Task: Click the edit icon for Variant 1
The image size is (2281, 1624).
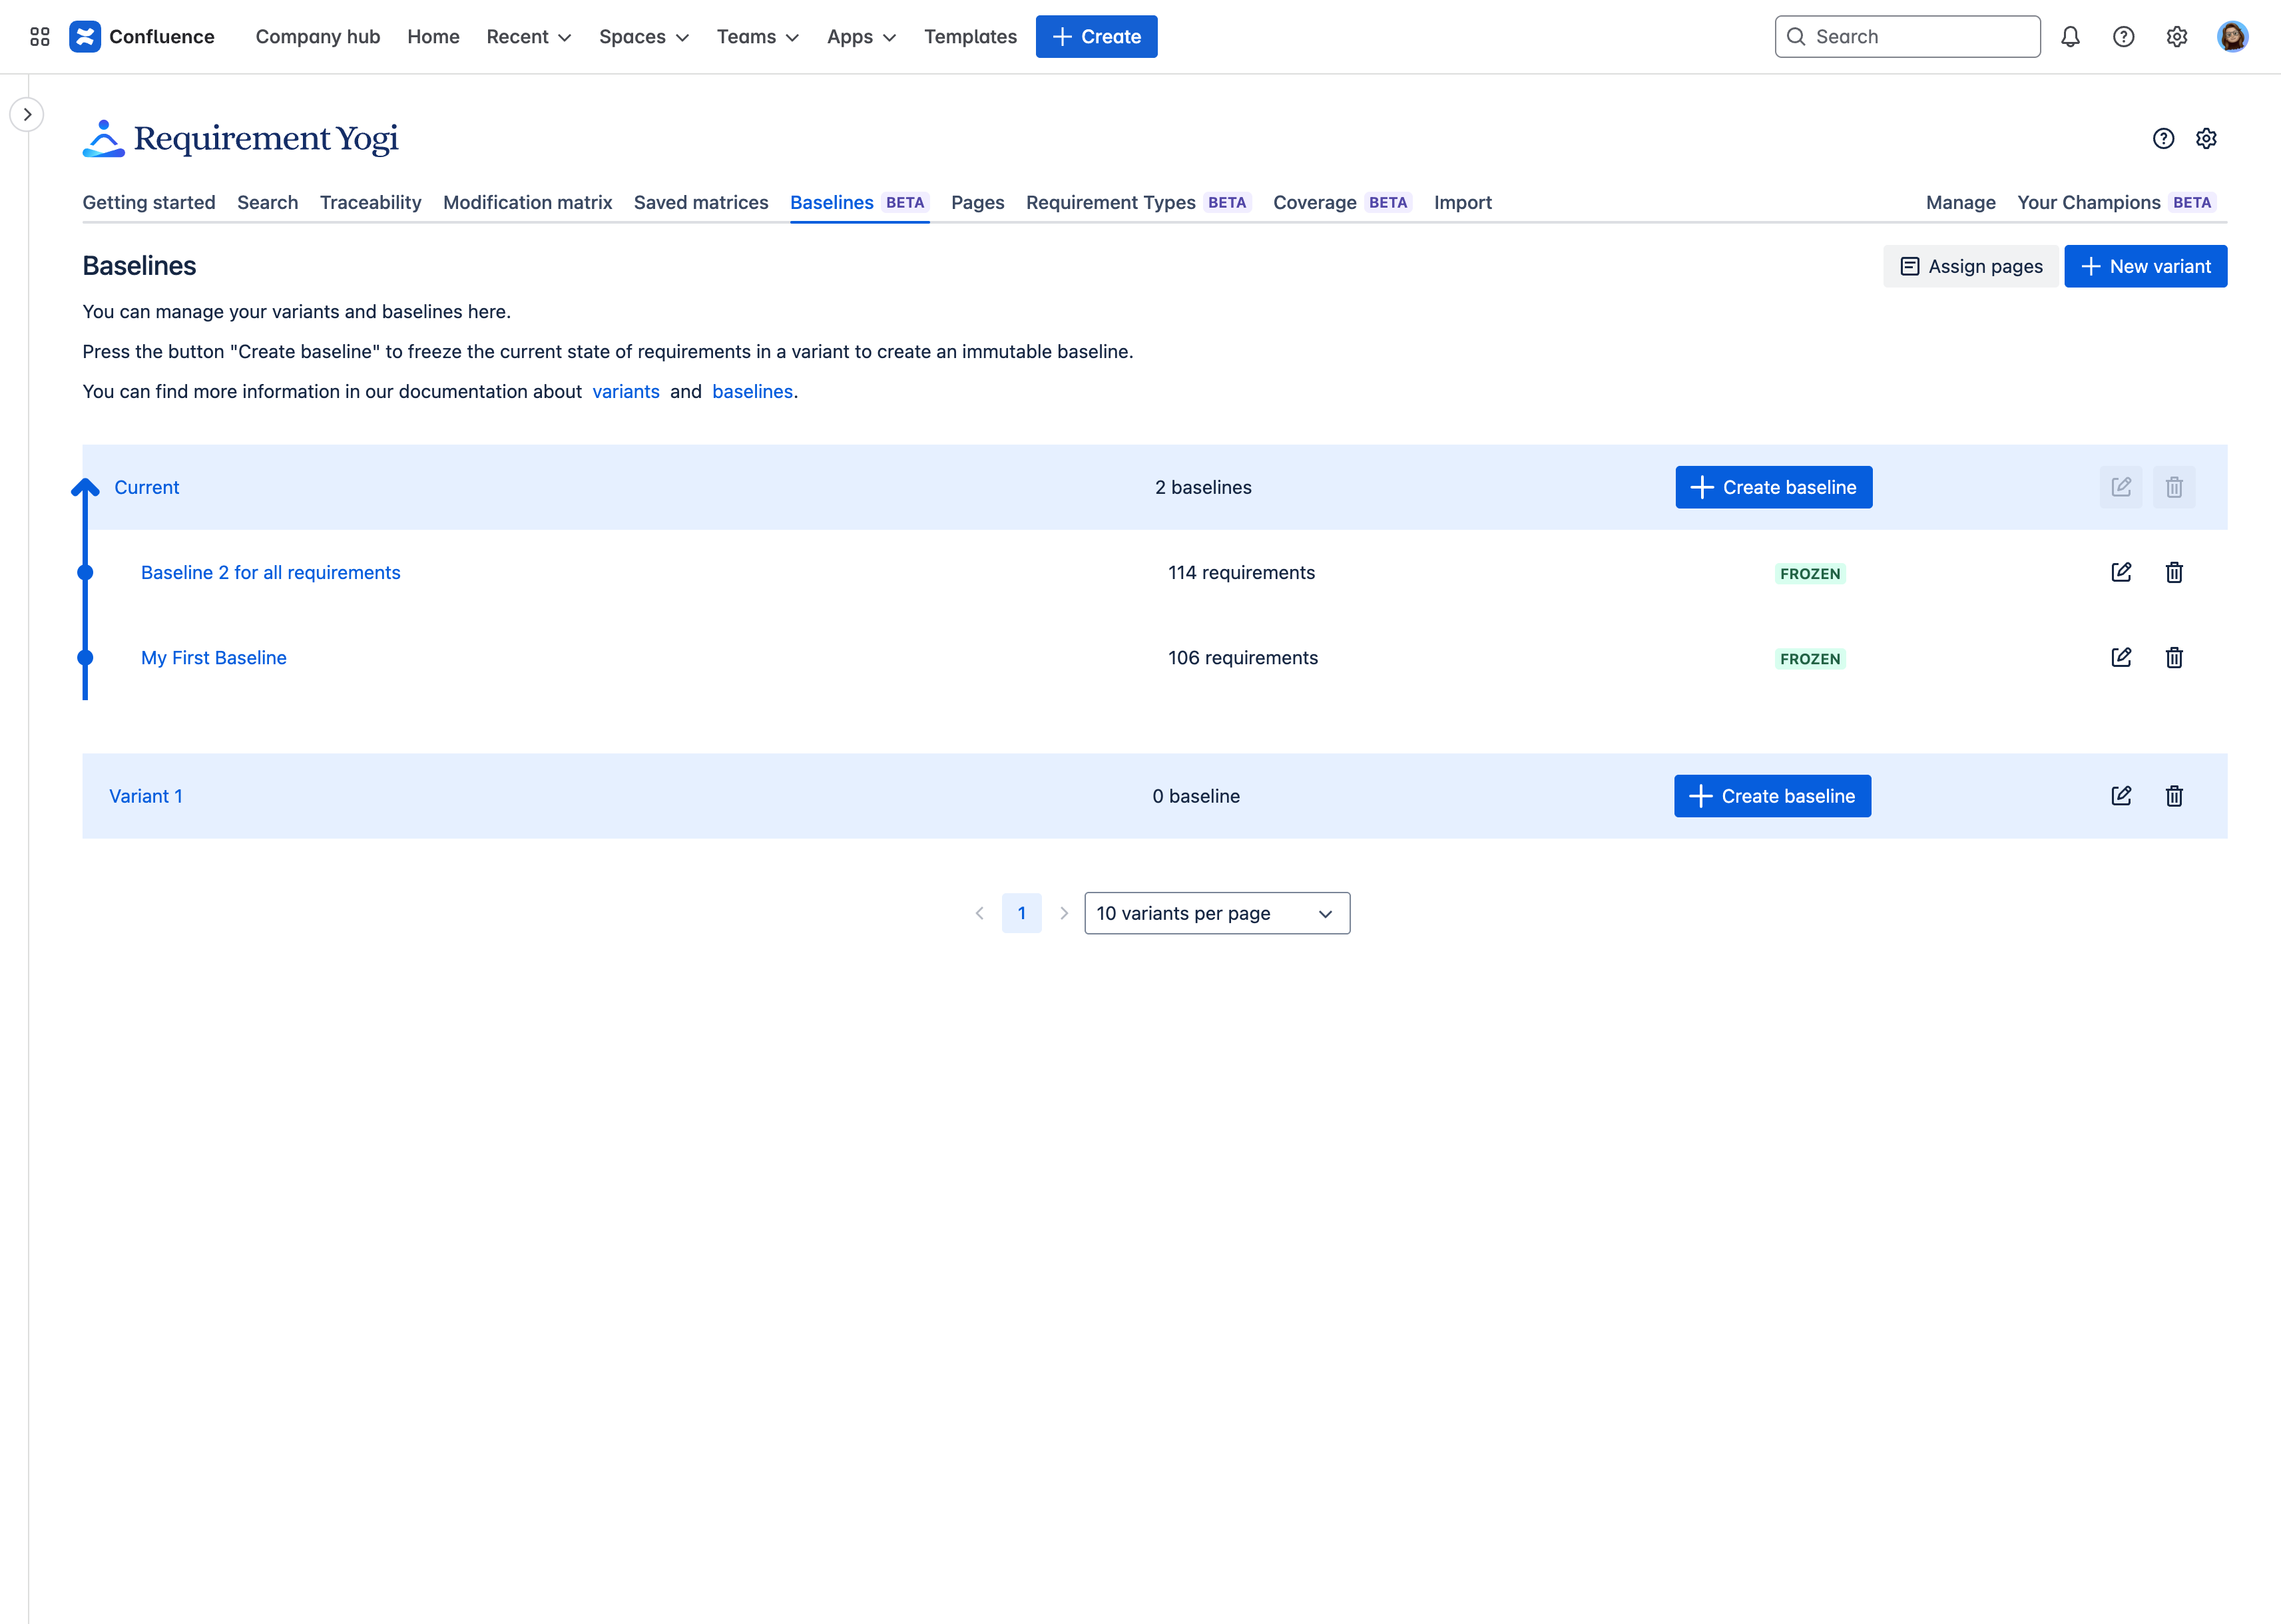Action: [x=2121, y=796]
